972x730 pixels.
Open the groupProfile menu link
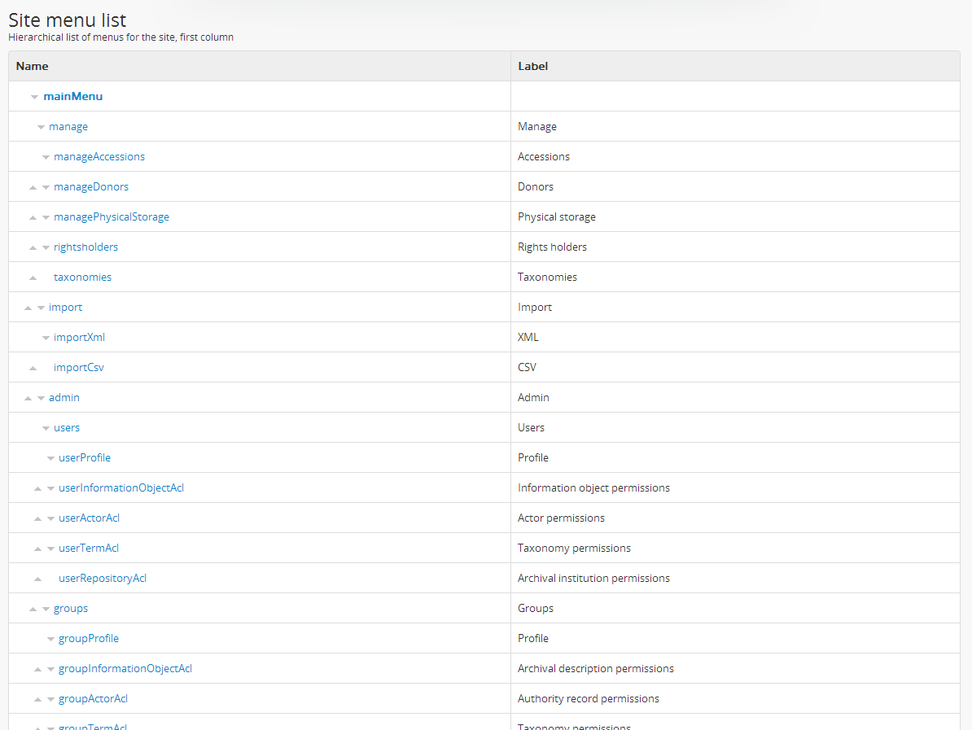click(89, 638)
